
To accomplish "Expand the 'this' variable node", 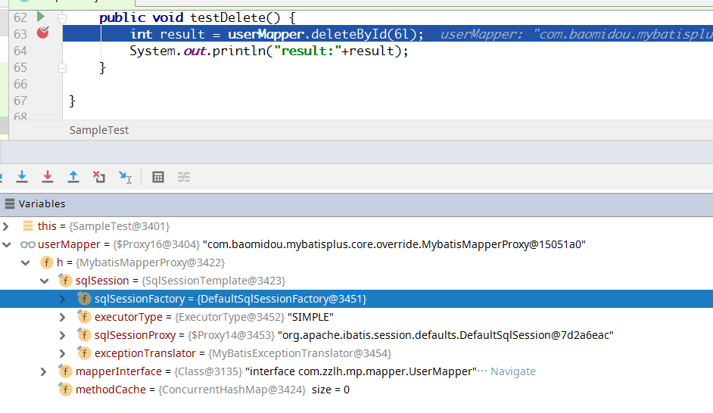I will click(5, 226).
